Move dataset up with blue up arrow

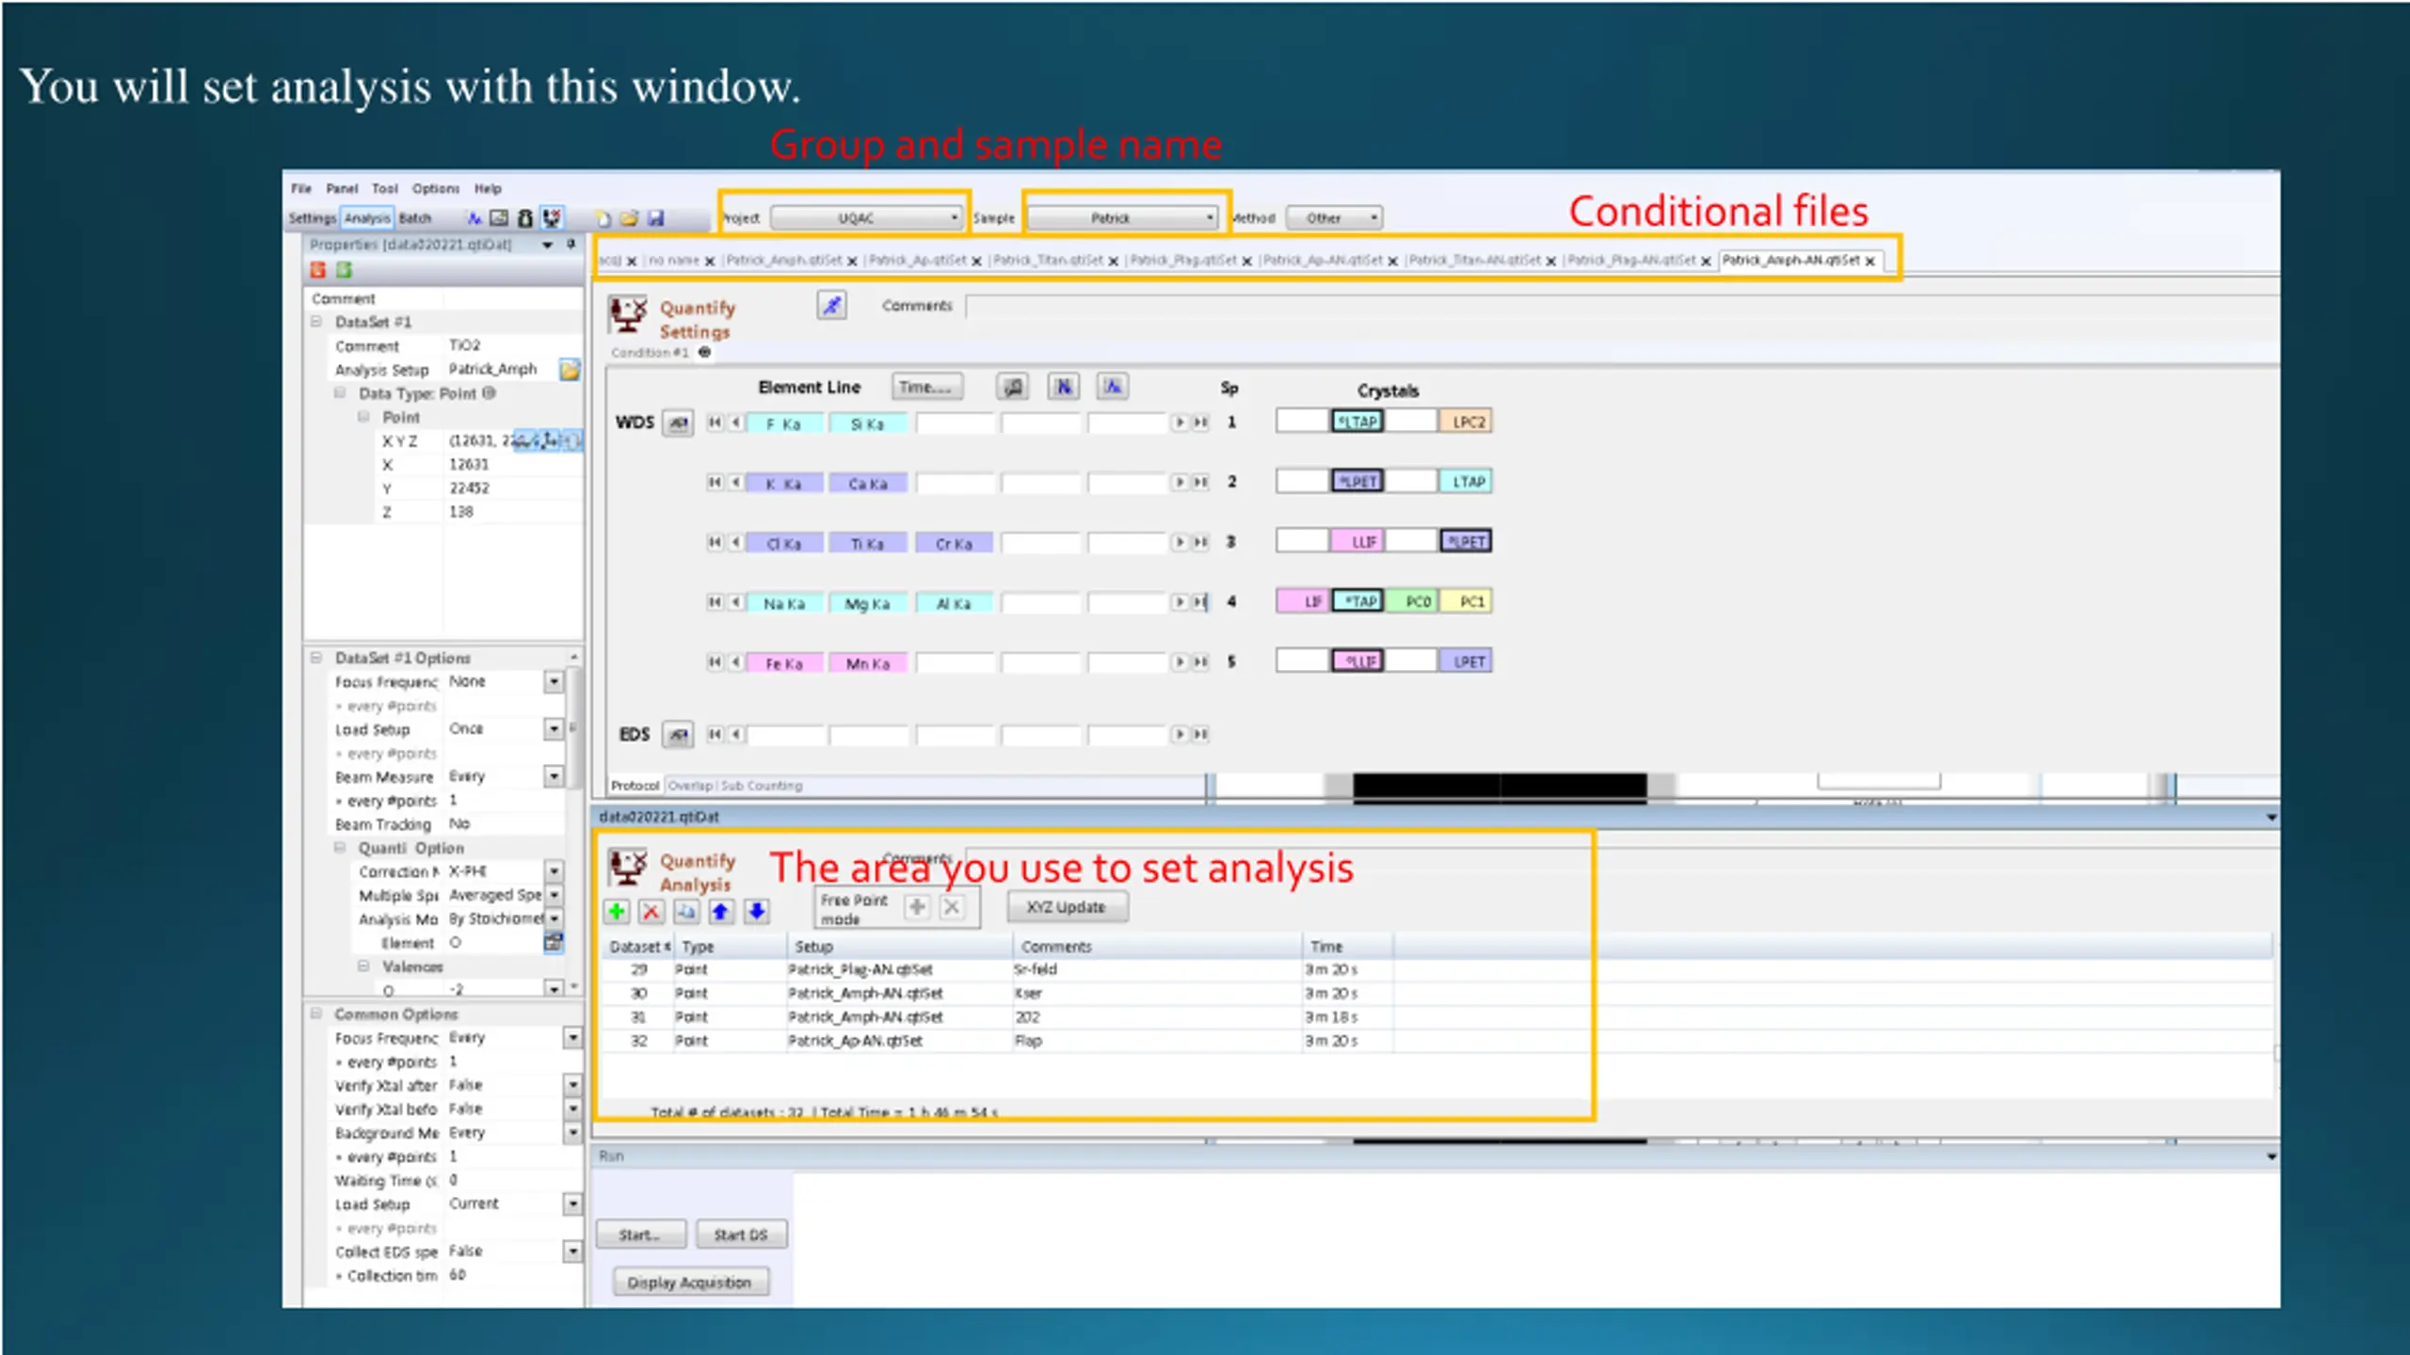[x=721, y=911]
